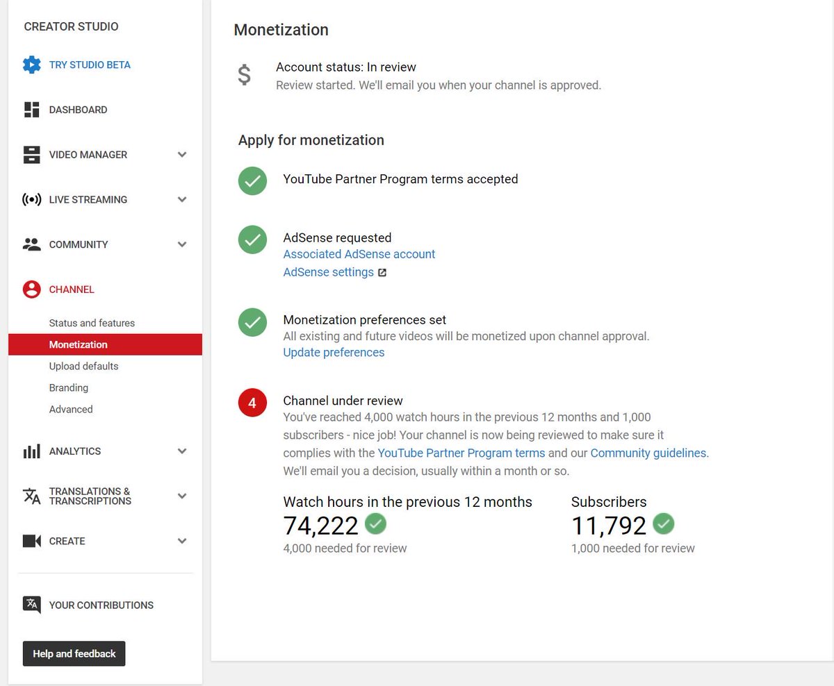Viewport: 834px width, 686px height.
Task: Click the CREATOR STUDIO heading
Action: pos(71,26)
